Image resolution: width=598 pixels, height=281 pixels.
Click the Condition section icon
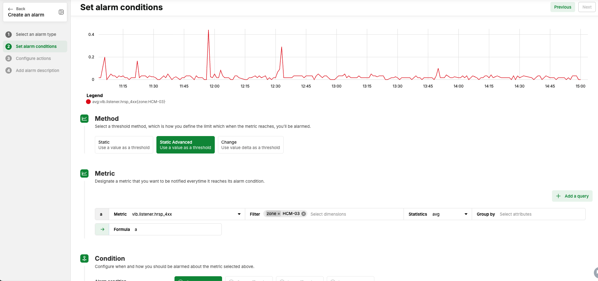84,258
